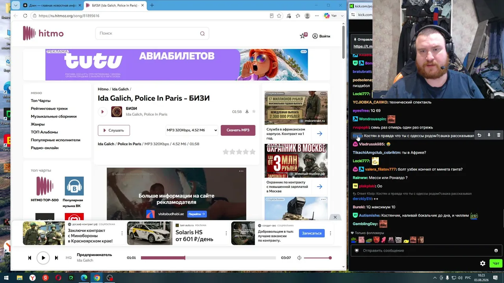Open ad options next to Записаться
The width and height of the screenshot is (504, 283).
tap(330, 233)
